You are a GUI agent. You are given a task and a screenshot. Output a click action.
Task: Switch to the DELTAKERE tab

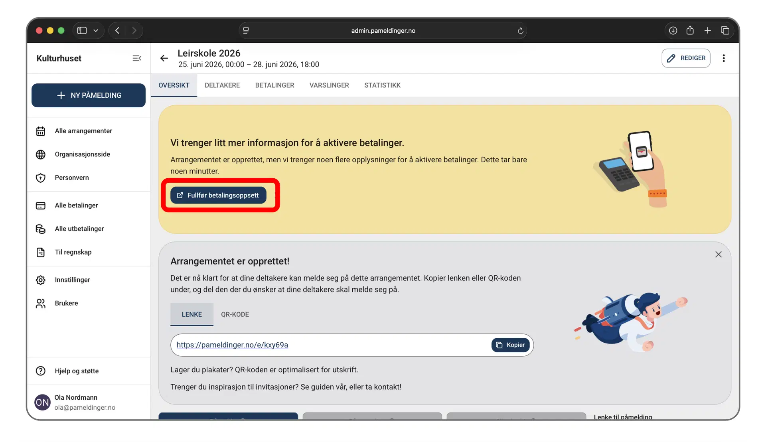(x=222, y=85)
